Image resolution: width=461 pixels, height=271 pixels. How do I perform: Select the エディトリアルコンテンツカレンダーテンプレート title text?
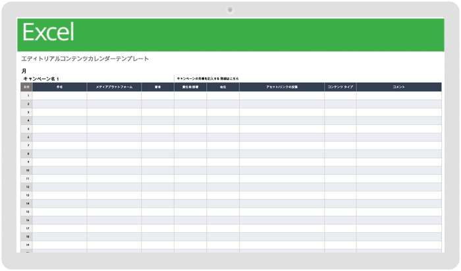tap(85, 59)
